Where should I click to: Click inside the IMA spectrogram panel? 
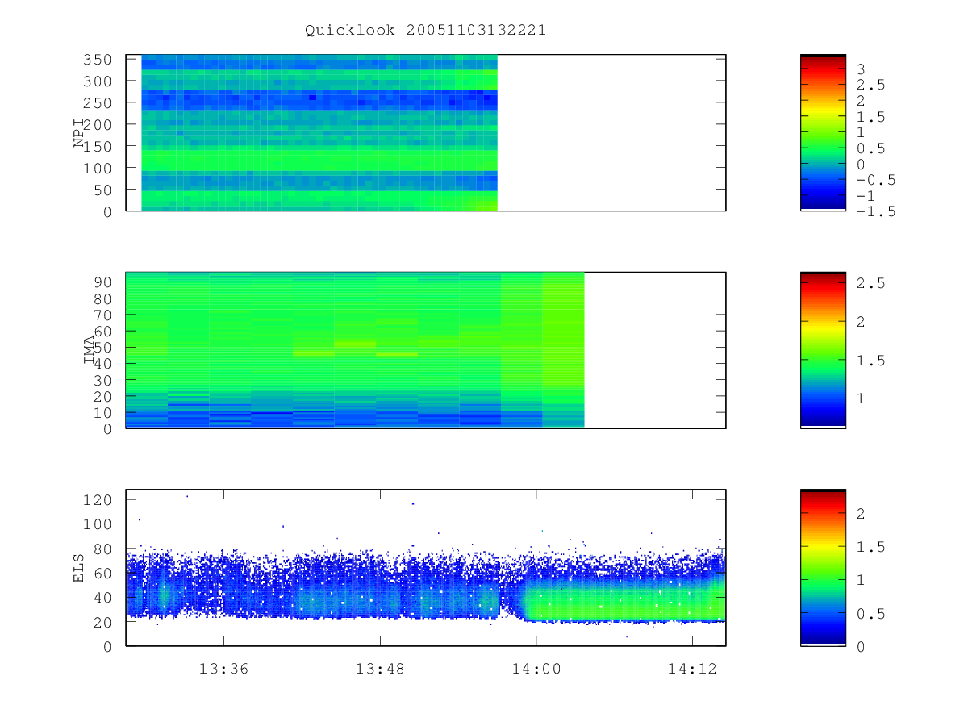(426, 350)
